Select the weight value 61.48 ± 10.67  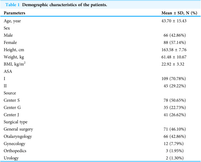tap(174, 57)
